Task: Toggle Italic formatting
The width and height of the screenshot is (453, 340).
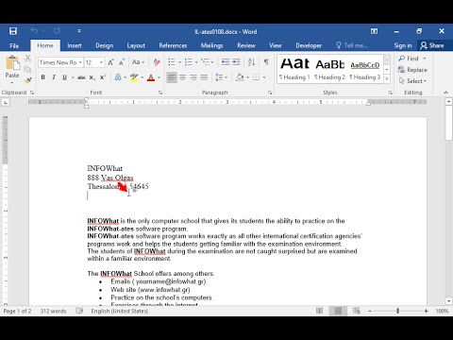Action: tap(54, 77)
